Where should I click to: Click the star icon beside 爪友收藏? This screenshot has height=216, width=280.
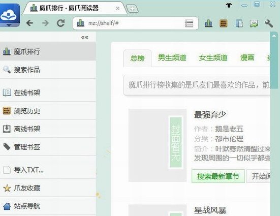click(7, 188)
